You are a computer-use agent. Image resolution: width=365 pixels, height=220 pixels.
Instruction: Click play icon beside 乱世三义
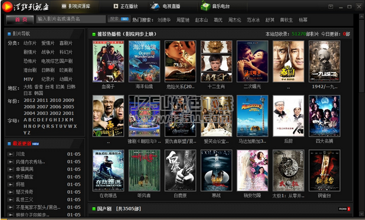click(x=10, y=200)
